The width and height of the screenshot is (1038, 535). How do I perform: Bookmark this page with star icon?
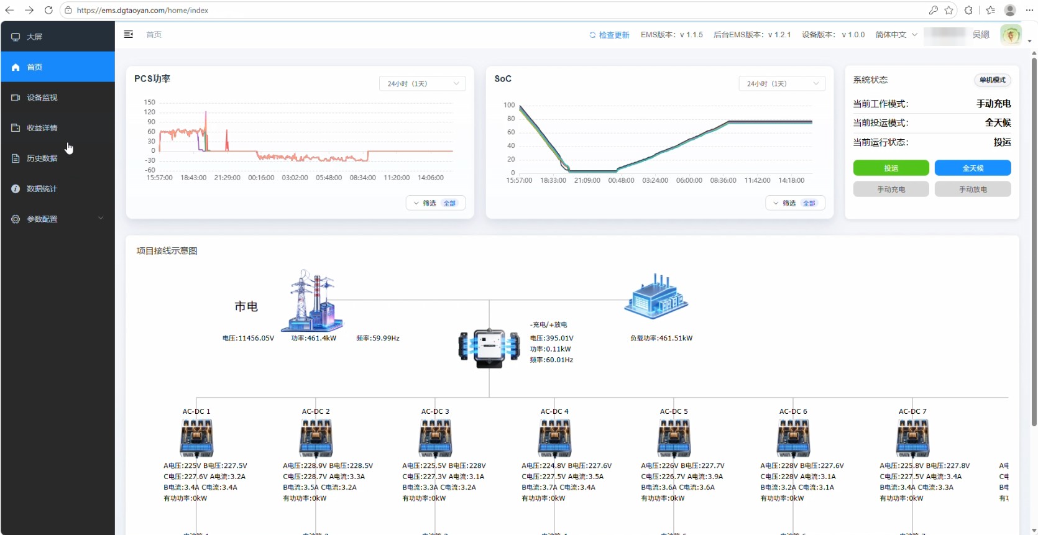(949, 10)
